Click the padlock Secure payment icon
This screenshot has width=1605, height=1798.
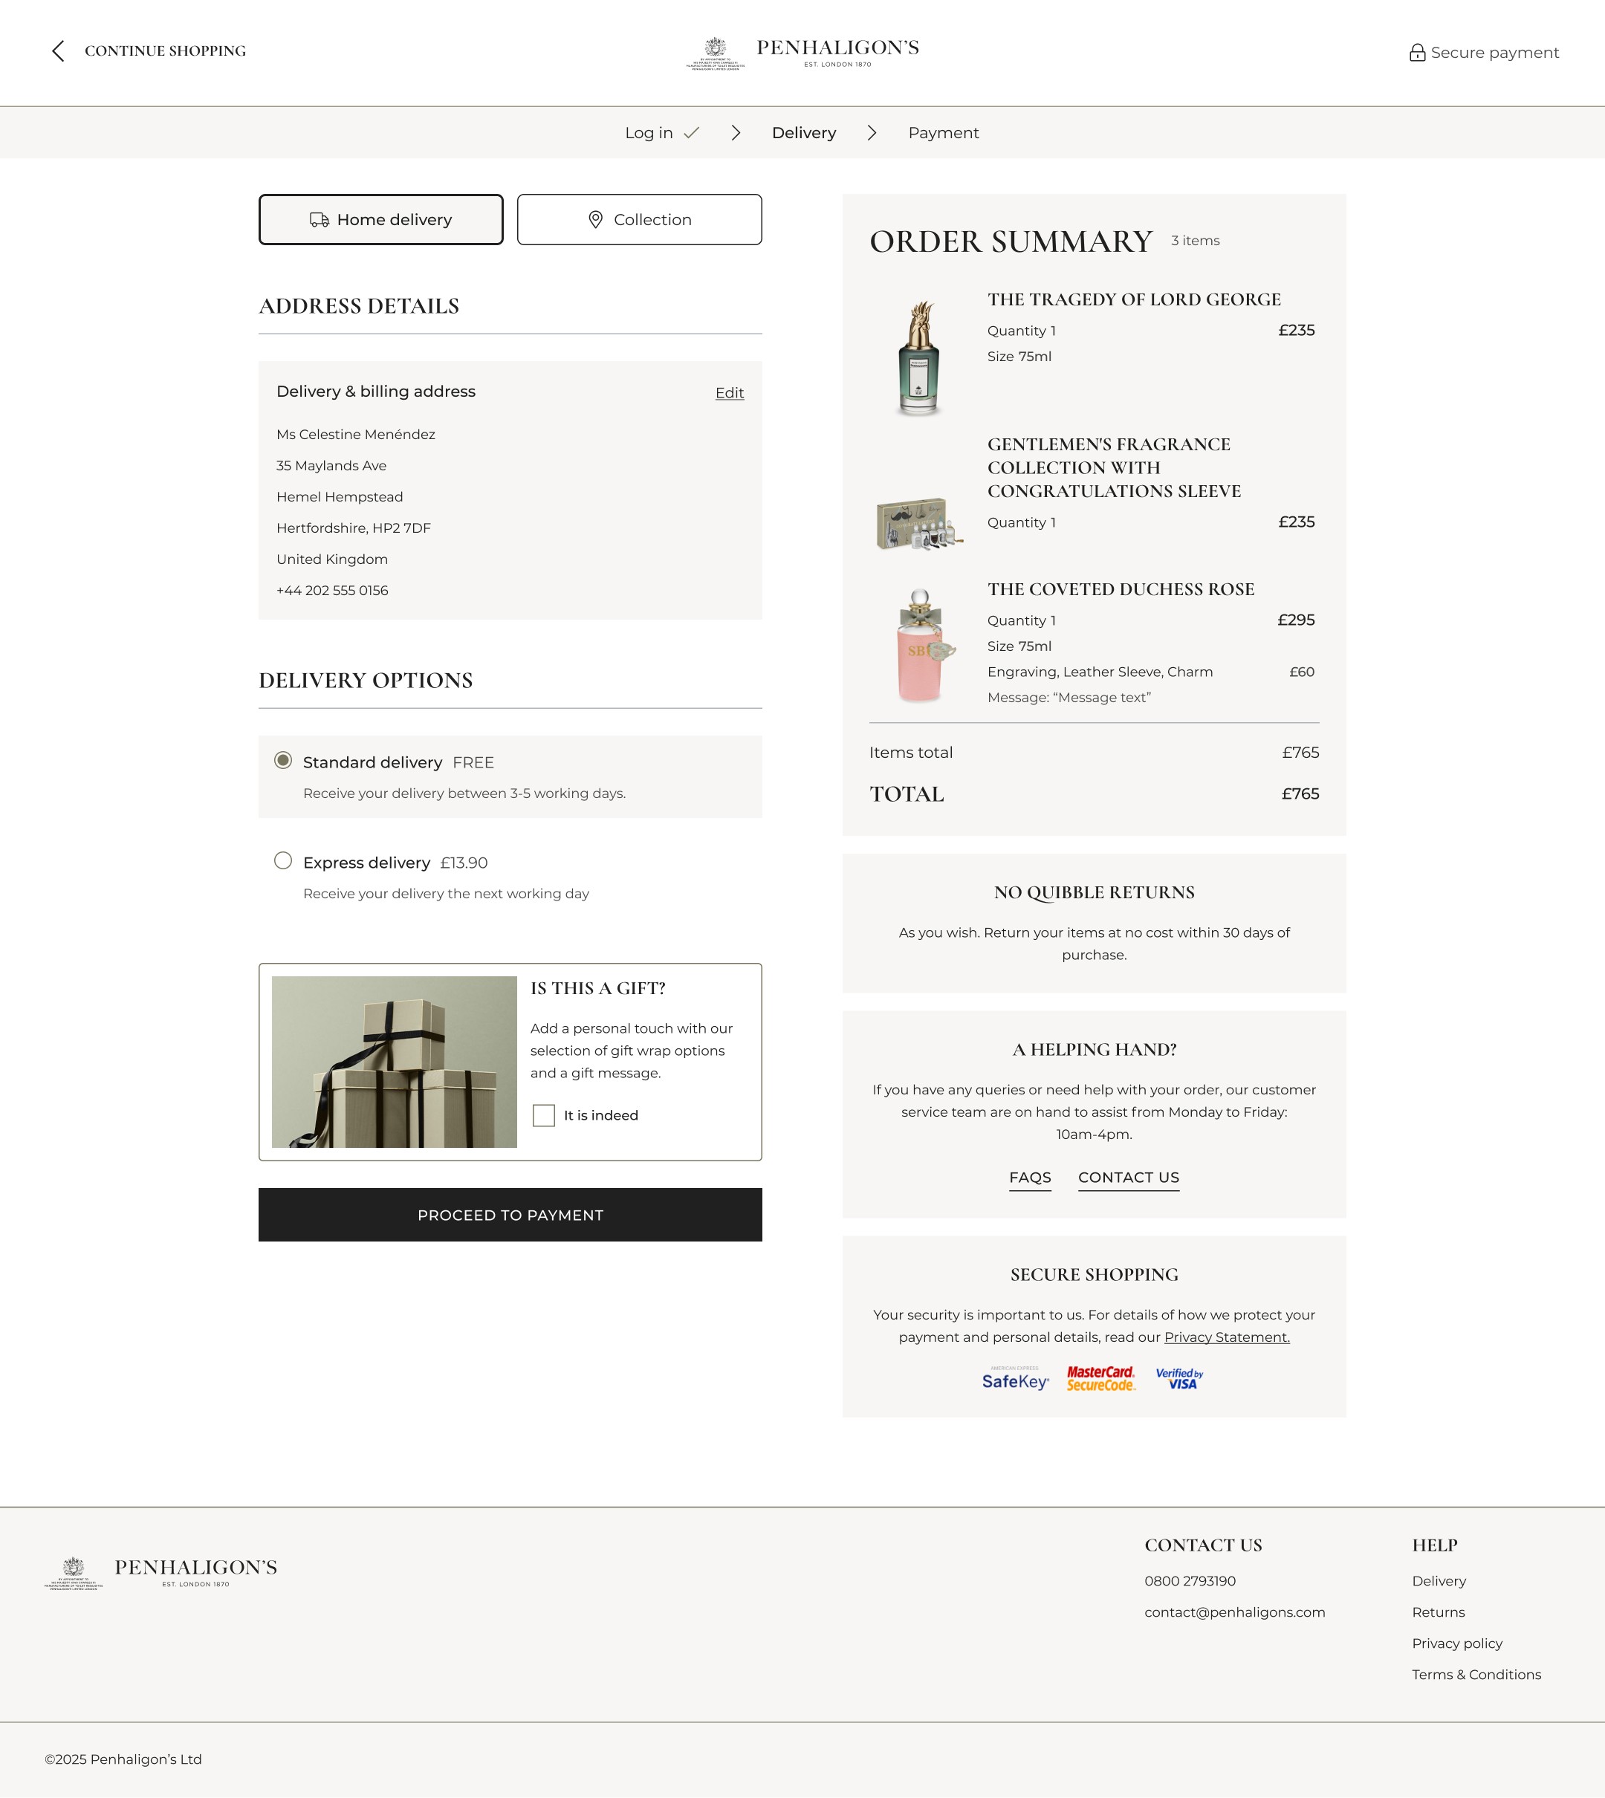1416,53
